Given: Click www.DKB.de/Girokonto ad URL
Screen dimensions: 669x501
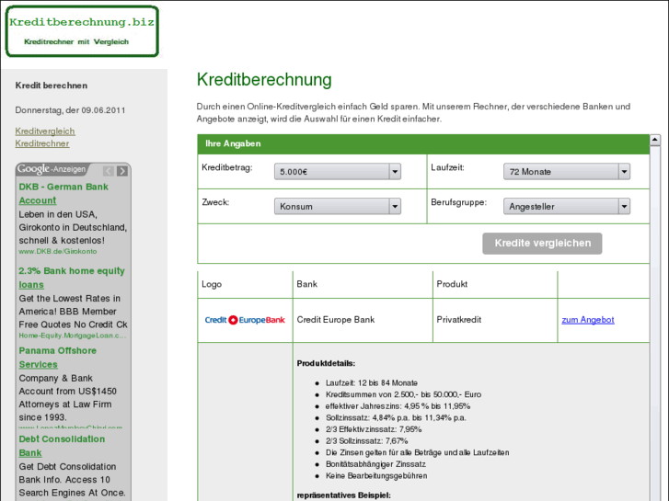Looking at the screenshot, I should pos(58,252).
